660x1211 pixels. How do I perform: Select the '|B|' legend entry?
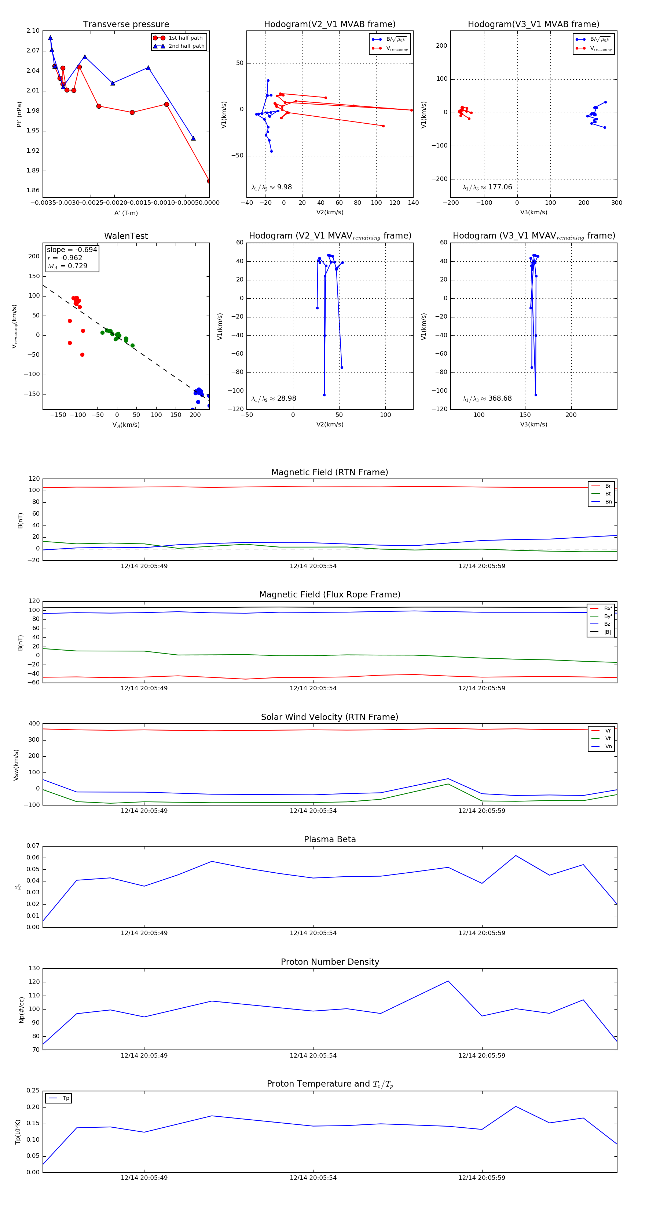(601, 632)
